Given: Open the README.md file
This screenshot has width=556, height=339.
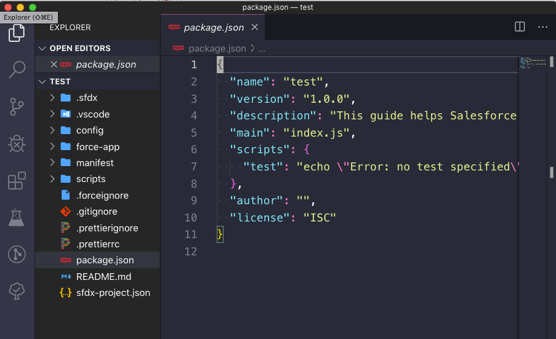Looking at the screenshot, I should 97,276.
